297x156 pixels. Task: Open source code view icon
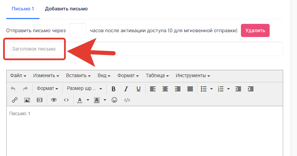point(66,100)
